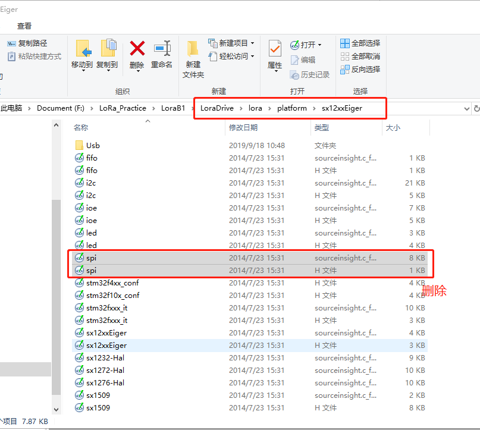Select sx1509 source file (2 KB)
Image resolution: width=480 pixels, height=430 pixels.
(250, 395)
